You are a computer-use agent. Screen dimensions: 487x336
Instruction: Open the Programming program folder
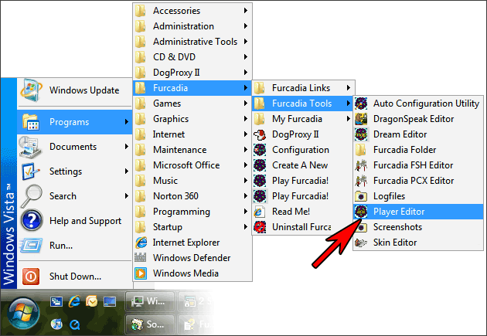pos(192,212)
